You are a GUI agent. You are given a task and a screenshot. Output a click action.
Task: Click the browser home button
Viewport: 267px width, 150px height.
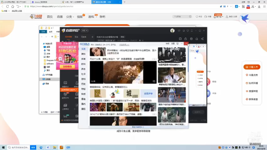(13, 7)
